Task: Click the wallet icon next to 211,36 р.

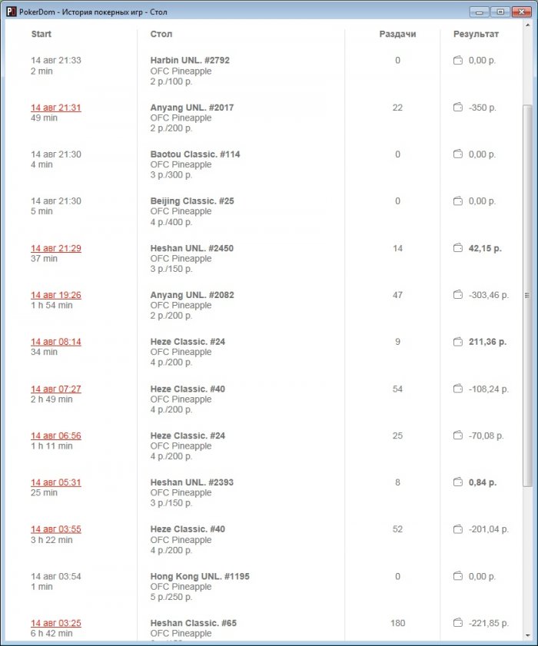Action: [x=458, y=342]
